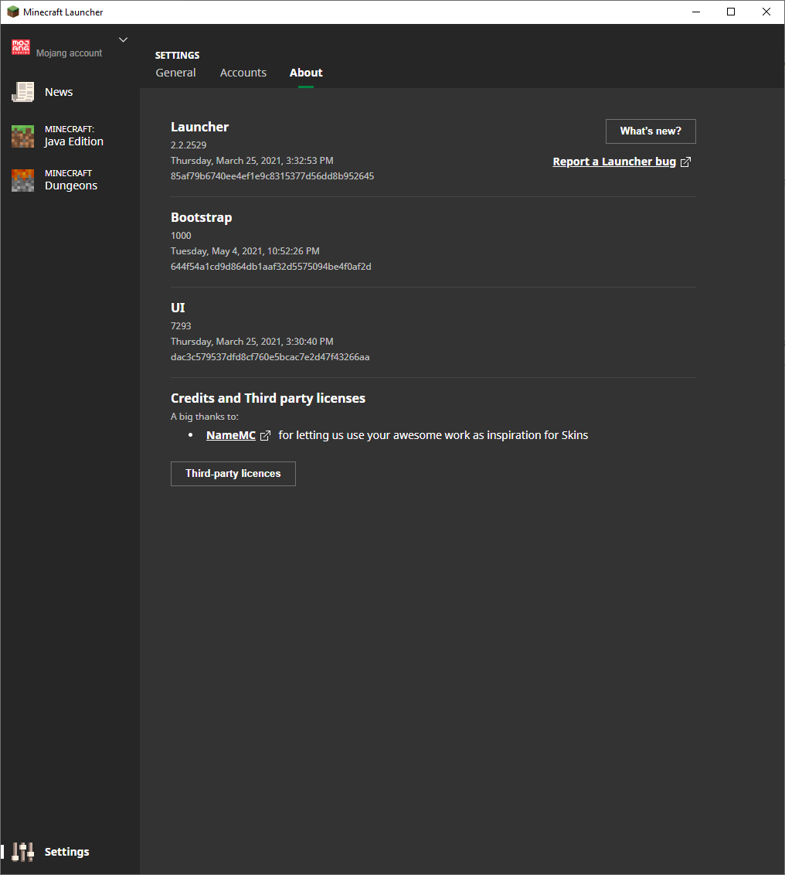The image size is (785, 875).
Task: Click the Mojang Studios logo icon
Action: tap(21, 47)
